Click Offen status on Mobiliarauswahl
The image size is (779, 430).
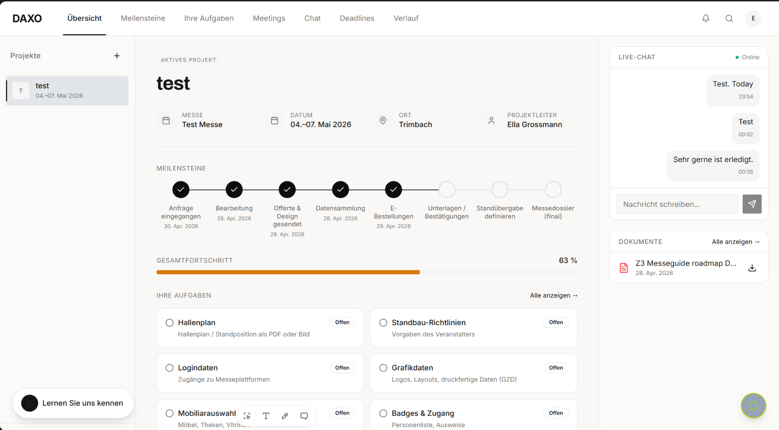342,413
